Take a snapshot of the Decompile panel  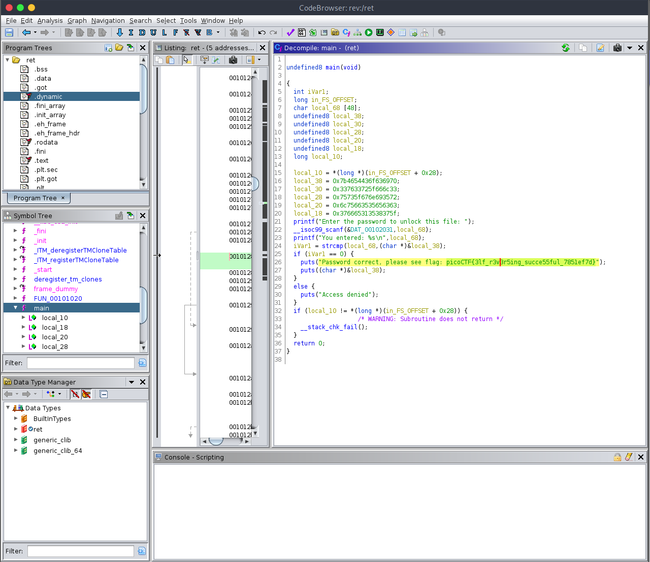click(x=617, y=48)
